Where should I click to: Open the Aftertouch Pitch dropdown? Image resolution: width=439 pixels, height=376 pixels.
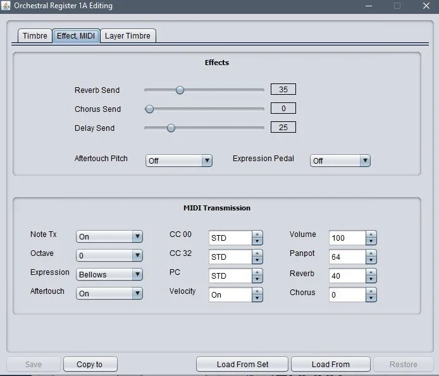pos(179,161)
